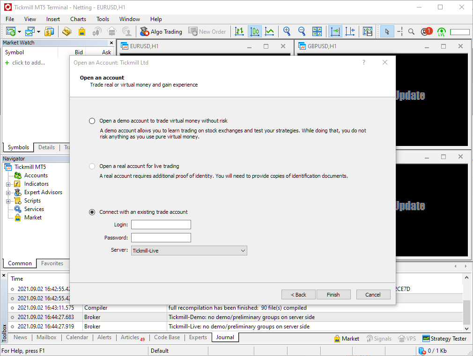Click the yellow tag icon in the toolbar

[x=67, y=31]
